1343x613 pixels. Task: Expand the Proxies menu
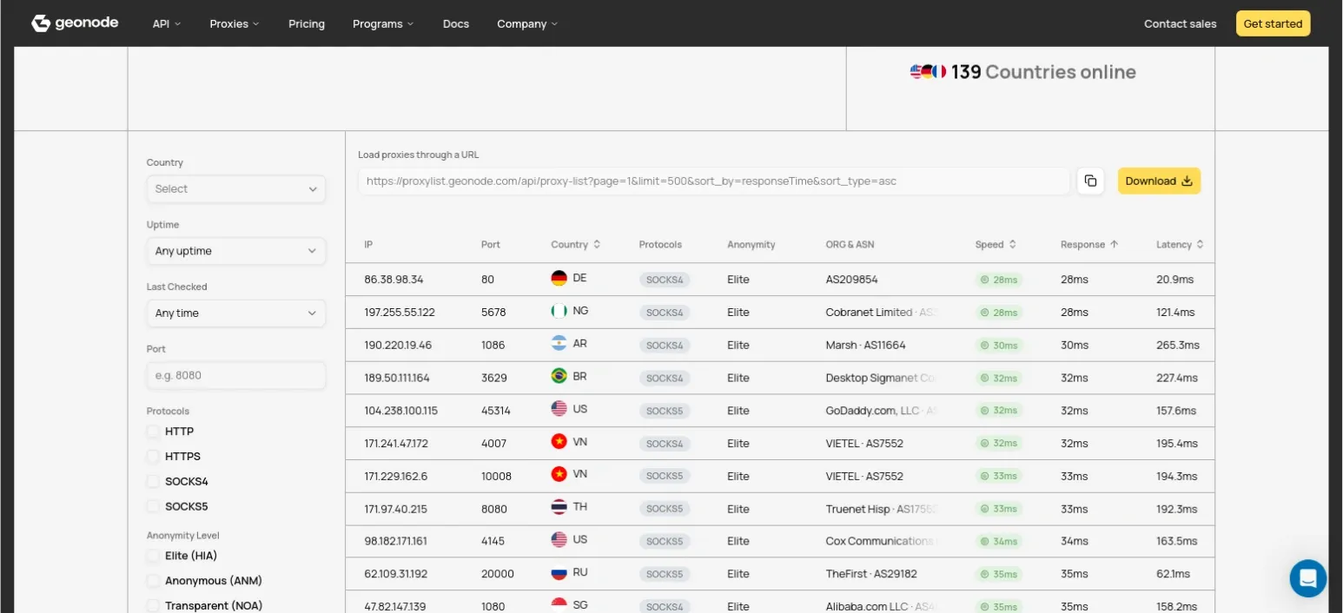[x=235, y=23]
